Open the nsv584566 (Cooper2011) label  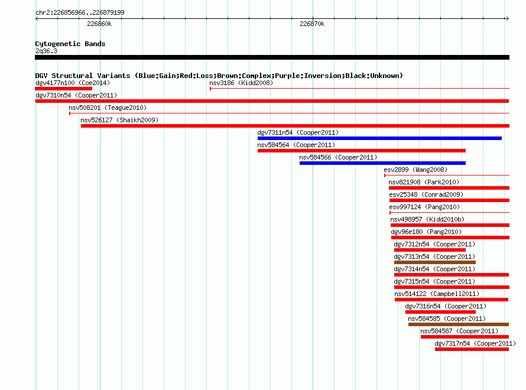coord(338,157)
